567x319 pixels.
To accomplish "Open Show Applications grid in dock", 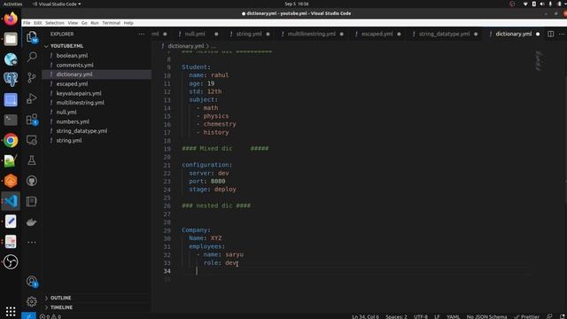I will [11, 311].
